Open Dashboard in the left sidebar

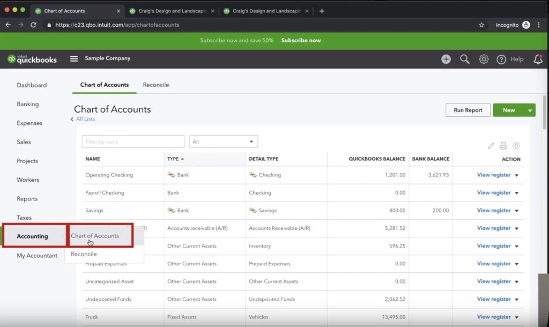click(32, 85)
